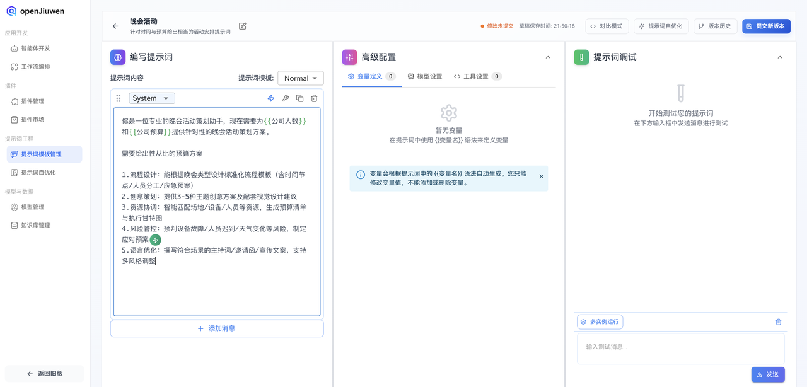This screenshot has height=387, width=807.
Task: Edit the 晚会活动 title with pencil icon
Action: point(243,26)
